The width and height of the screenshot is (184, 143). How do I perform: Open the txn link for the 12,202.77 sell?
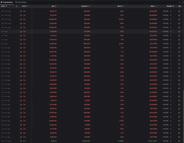(179, 11)
